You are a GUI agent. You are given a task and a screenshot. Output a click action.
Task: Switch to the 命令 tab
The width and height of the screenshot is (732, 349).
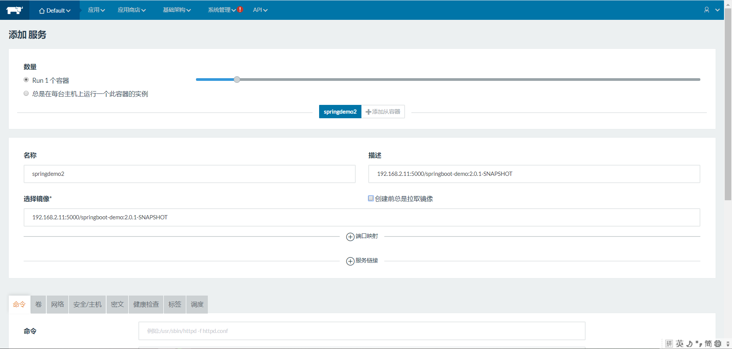[19, 304]
